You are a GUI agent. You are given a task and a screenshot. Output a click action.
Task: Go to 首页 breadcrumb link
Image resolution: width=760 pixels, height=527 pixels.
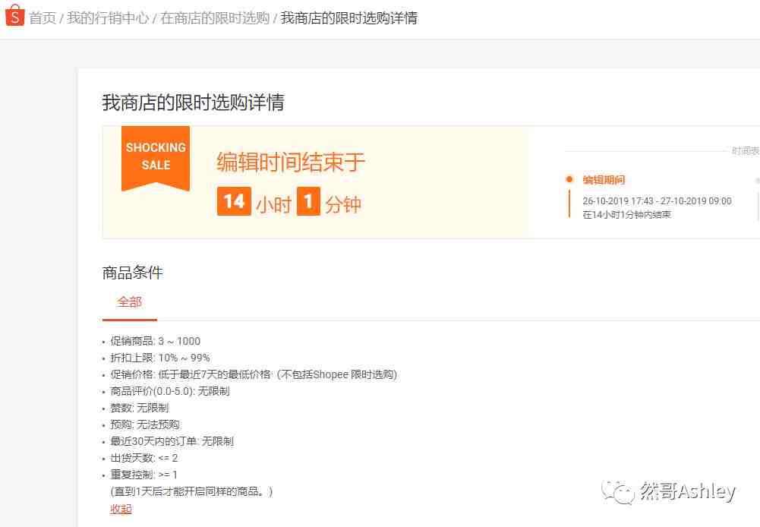tap(43, 18)
